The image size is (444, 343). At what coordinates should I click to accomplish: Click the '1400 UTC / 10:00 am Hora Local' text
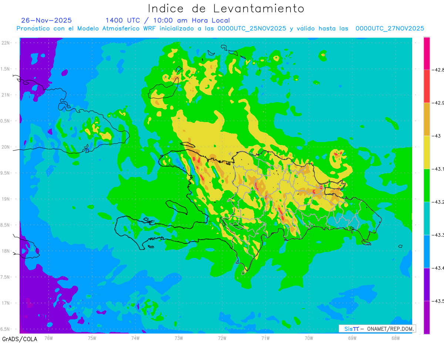tap(168, 20)
